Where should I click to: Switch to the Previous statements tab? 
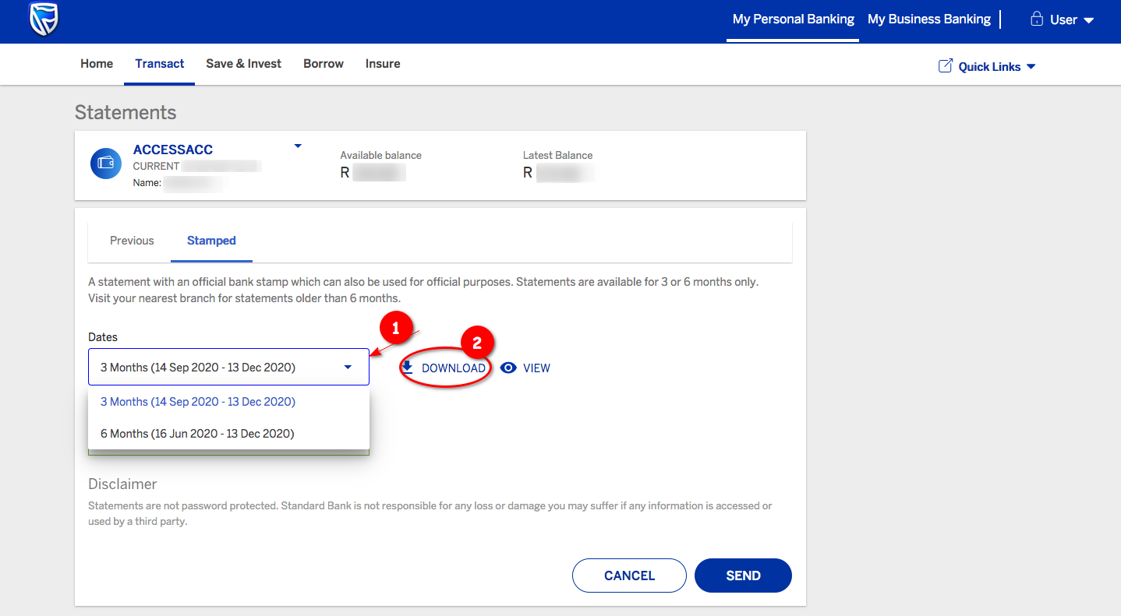[x=132, y=241]
